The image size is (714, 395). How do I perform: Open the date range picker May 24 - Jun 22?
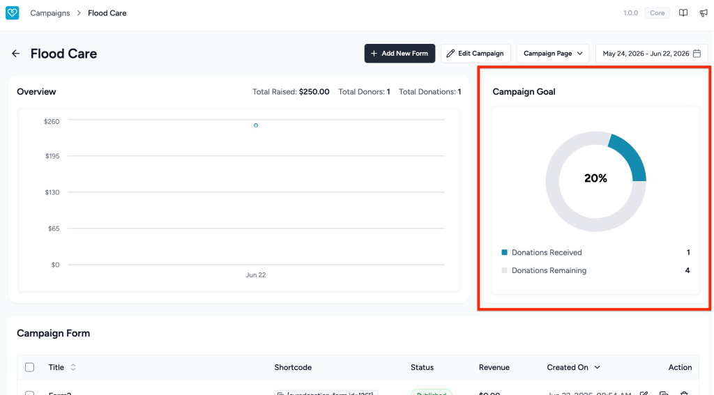pyautogui.click(x=652, y=53)
